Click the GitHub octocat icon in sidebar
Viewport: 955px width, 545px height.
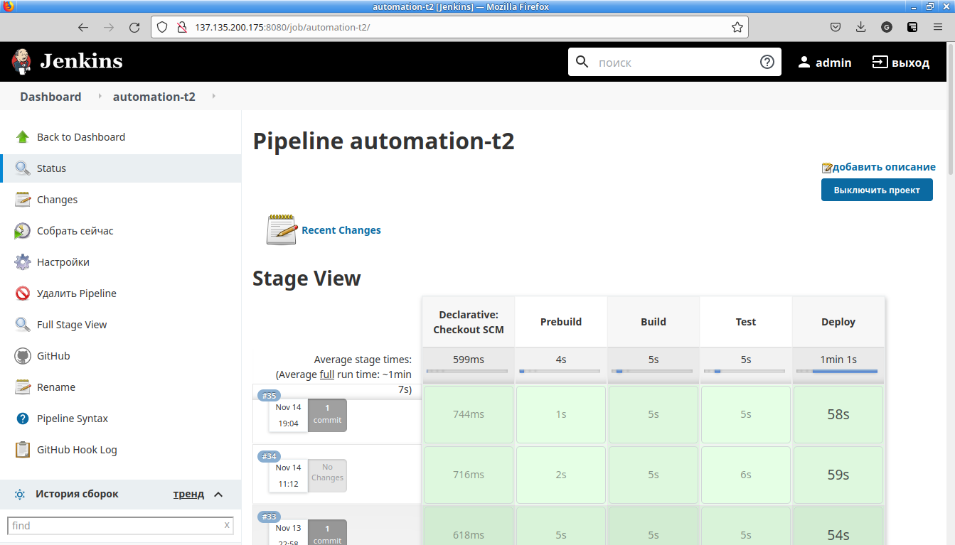pos(23,356)
